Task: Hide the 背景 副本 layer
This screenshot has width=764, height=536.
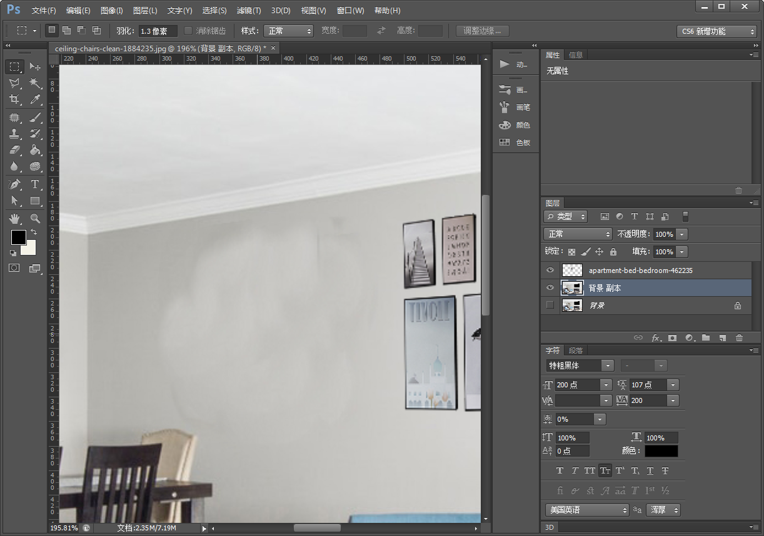Action: coord(550,288)
